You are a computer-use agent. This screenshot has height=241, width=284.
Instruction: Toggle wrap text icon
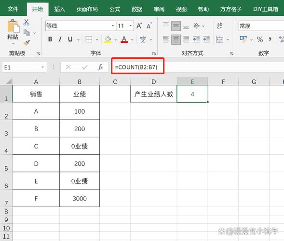click(220, 26)
